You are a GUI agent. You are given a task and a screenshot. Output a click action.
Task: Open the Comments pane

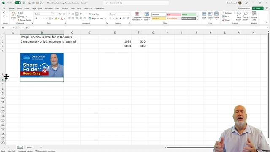tap(244, 8)
